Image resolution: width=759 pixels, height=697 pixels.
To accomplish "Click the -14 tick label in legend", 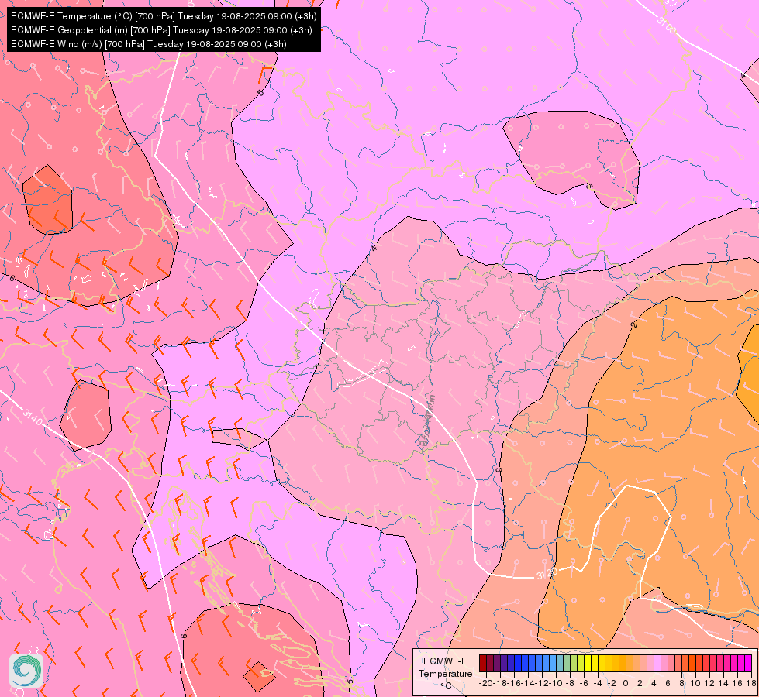I will [528, 683].
